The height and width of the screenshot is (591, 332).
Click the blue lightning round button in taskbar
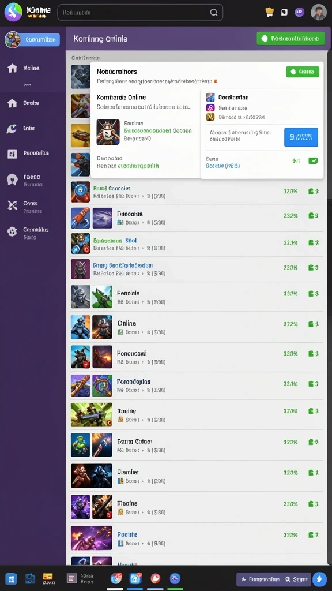pyautogui.click(x=319, y=579)
